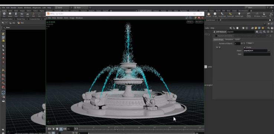Select the add1 node in network

tap(206, 67)
